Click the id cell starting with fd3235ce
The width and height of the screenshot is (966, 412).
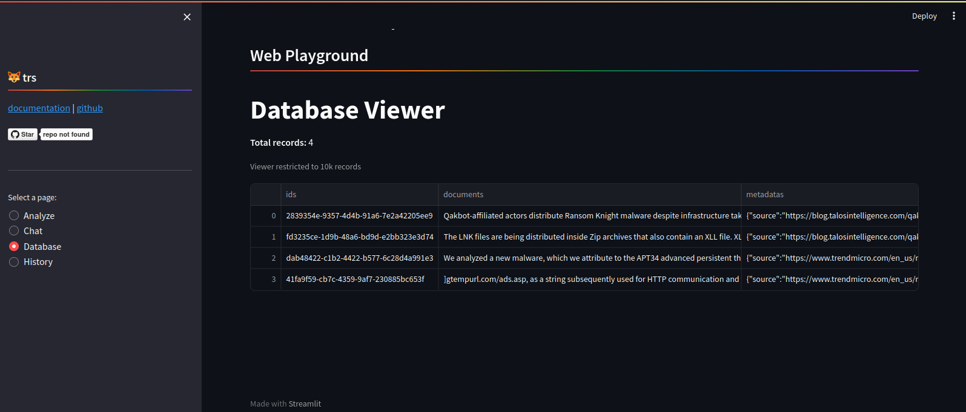pos(359,237)
